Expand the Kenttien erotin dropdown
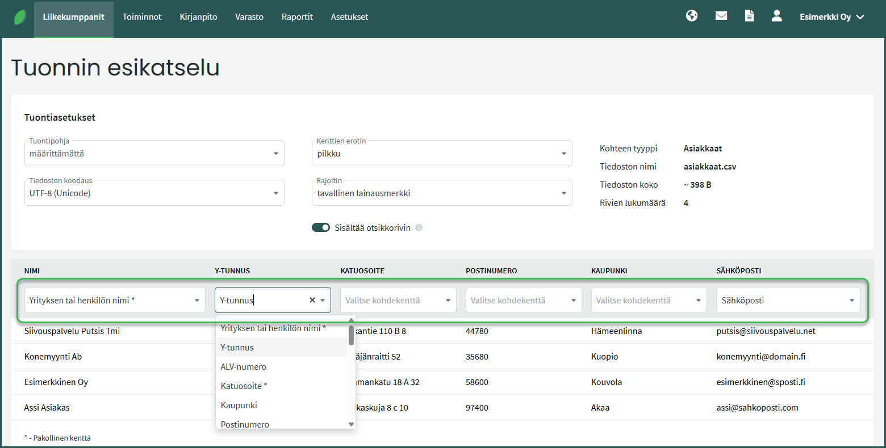Screen dimensions: 886x448 (441, 154)
